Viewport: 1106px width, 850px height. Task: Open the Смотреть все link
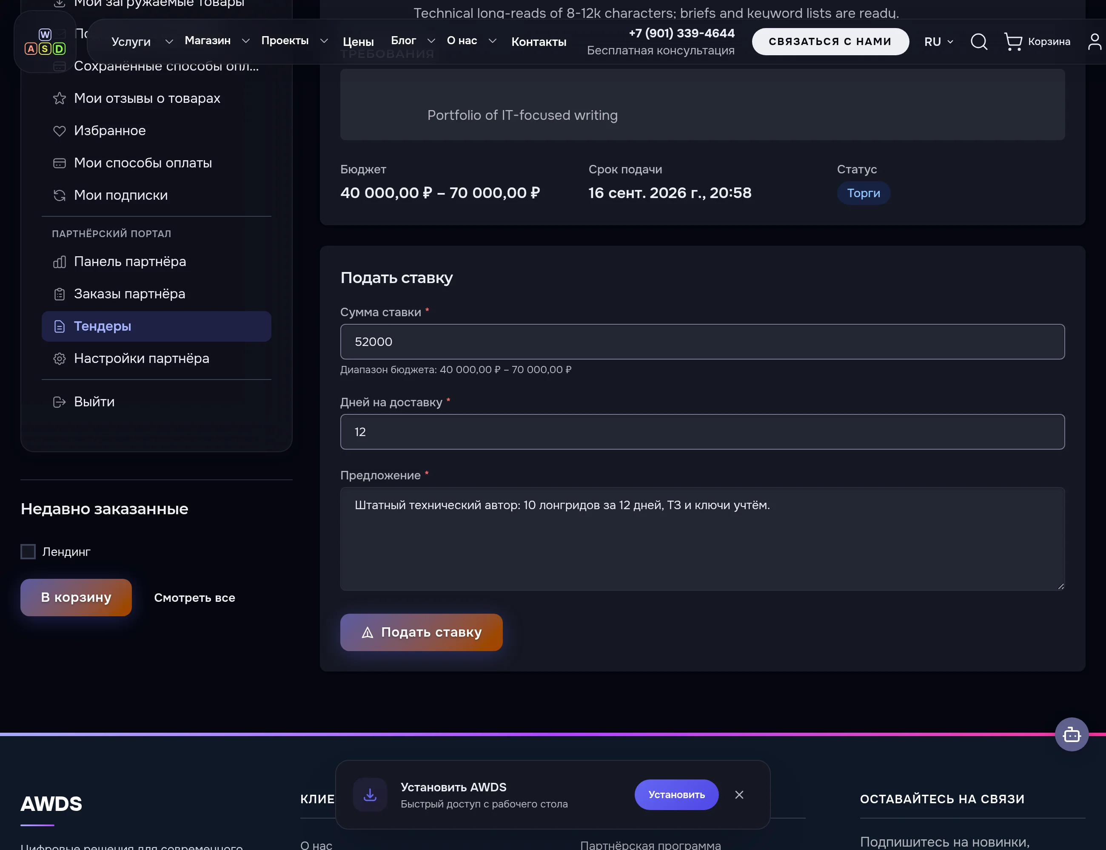point(194,598)
